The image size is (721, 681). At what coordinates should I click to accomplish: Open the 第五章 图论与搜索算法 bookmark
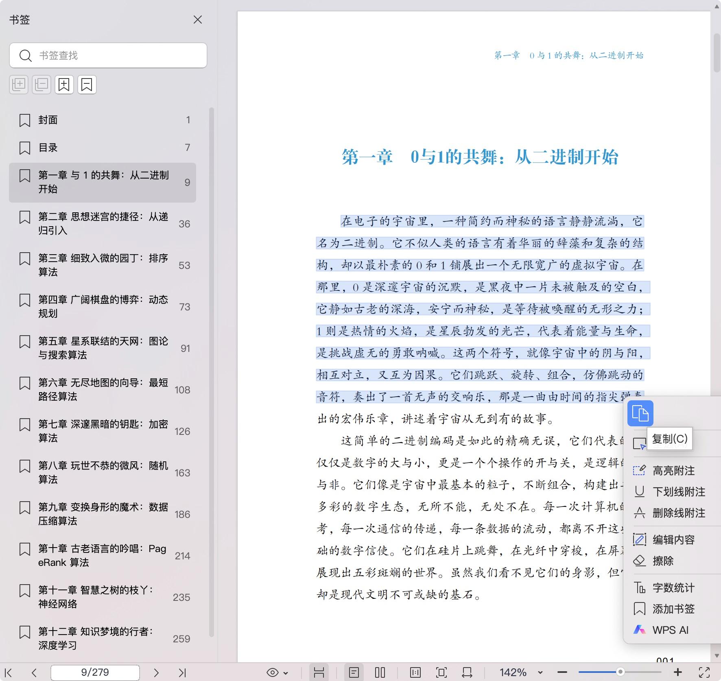tap(103, 348)
